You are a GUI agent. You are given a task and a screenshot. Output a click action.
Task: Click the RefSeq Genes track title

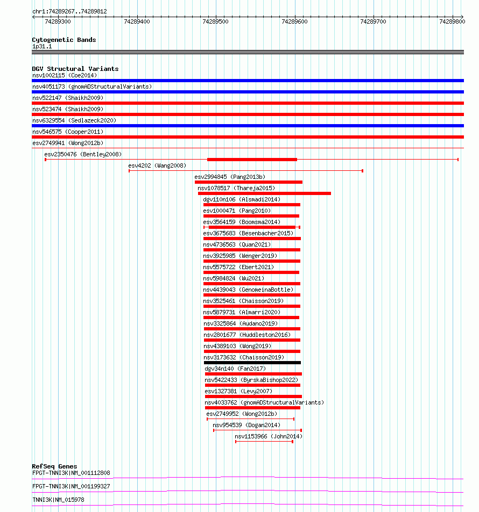click(x=55, y=467)
